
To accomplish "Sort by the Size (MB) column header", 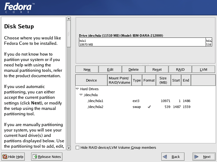I will 163,80.
